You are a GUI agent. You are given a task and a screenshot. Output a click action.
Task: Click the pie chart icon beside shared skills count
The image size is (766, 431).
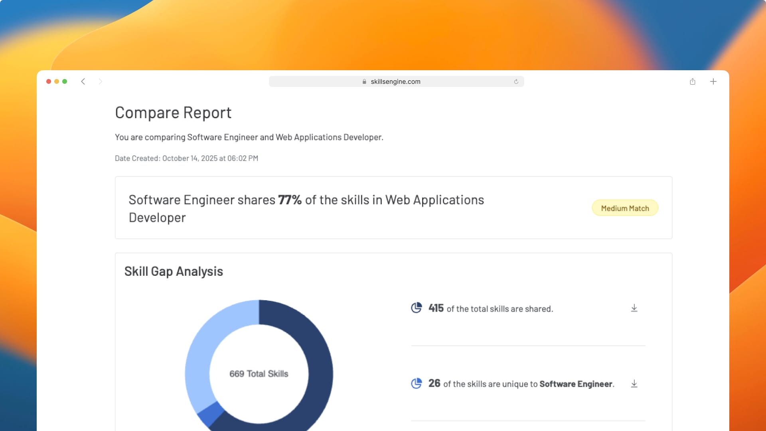click(416, 308)
